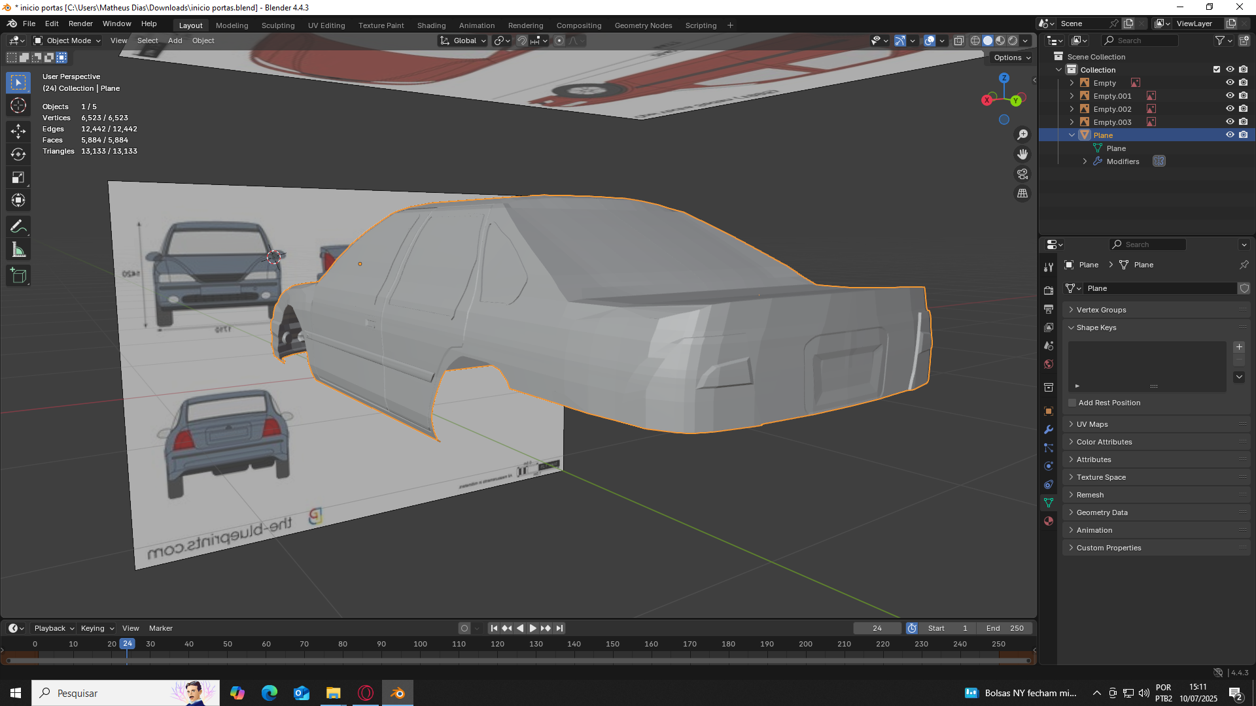The image size is (1256, 706).
Task: Enable the Add Rest Position checkbox
Action: (x=1072, y=403)
